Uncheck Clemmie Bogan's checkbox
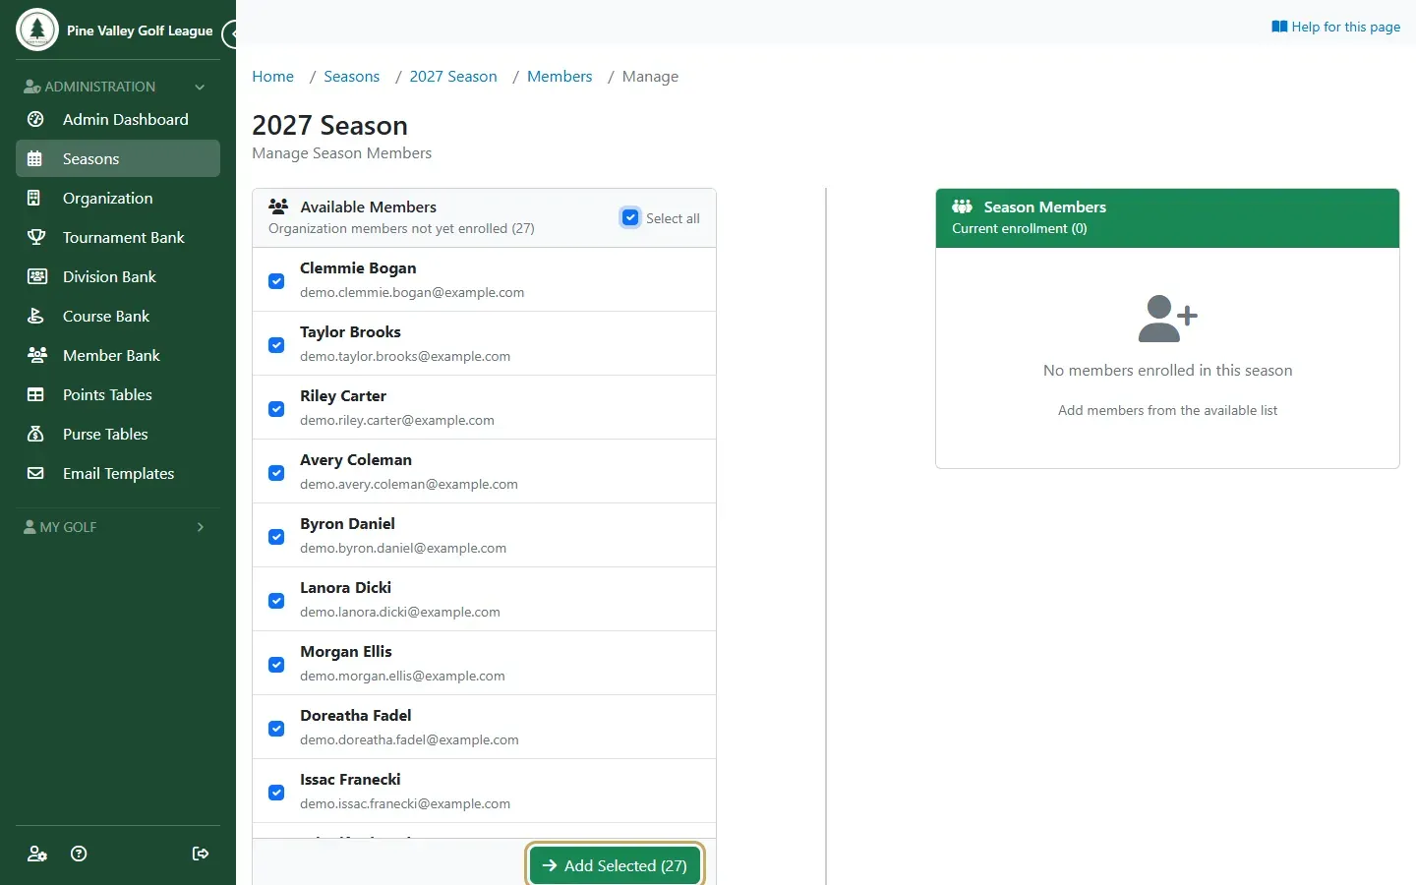The height and width of the screenshot is (885, 1416). point(276,281)
